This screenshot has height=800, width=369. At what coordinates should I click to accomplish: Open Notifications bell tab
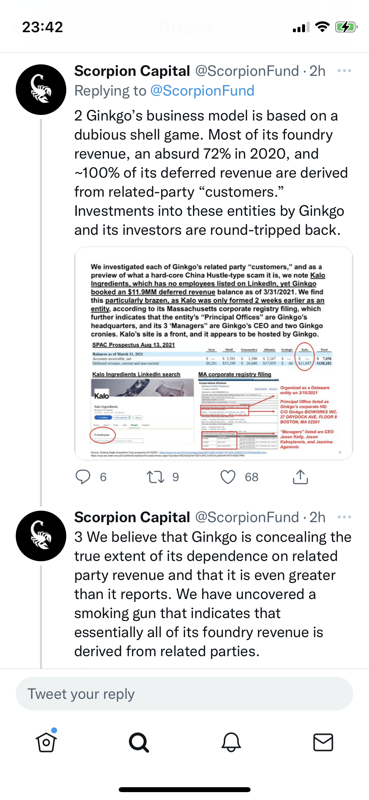point(231,742)
